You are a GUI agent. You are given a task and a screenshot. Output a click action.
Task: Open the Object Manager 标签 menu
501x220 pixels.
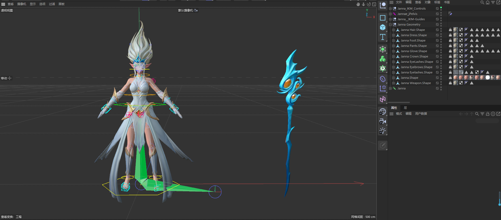tap(437, 2)
